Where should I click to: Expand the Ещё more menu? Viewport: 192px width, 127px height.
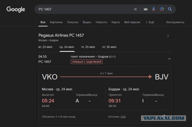pyautogui.click(x=150, y=22)
